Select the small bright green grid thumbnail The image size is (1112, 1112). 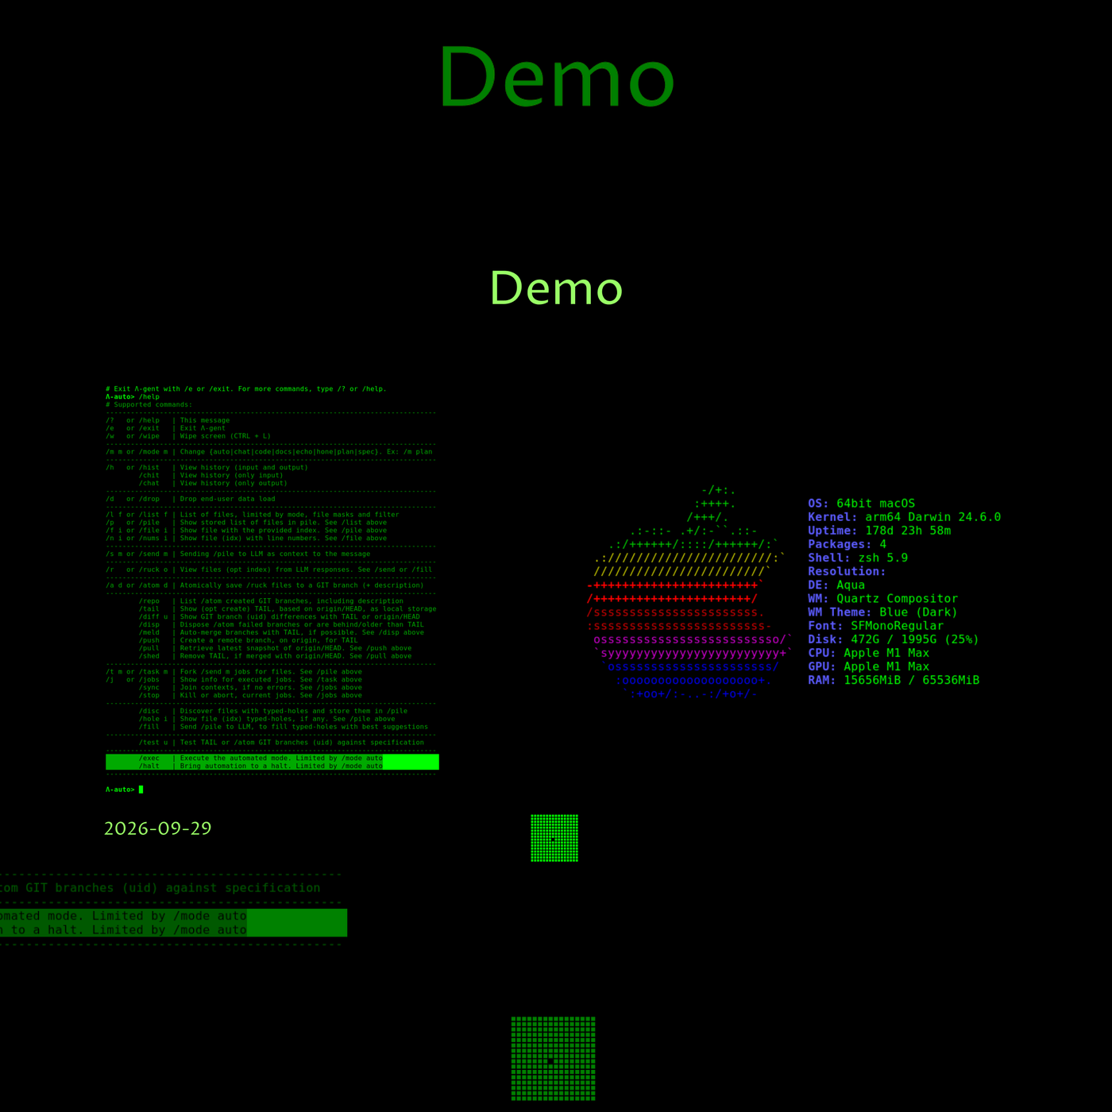coord(554,838)
